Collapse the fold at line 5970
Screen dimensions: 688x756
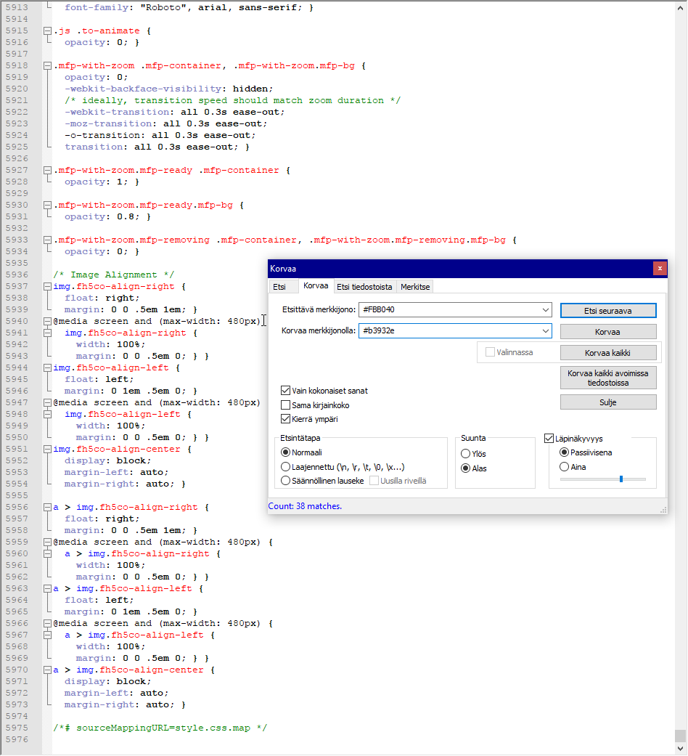pyautogui.click(x=47, y=670)
